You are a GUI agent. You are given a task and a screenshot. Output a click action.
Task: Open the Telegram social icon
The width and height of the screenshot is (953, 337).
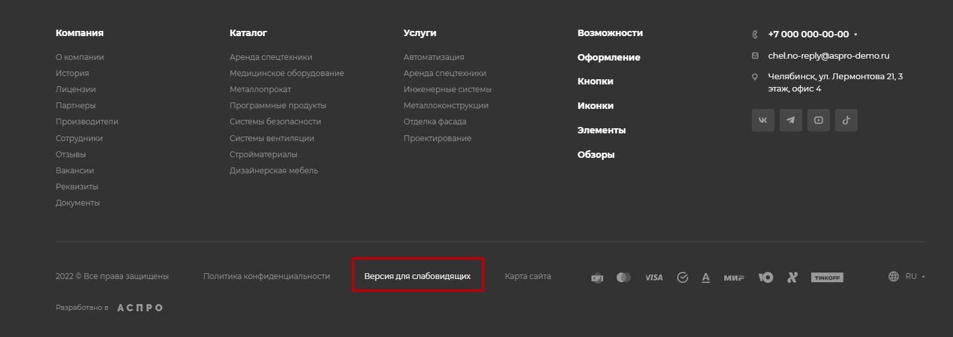click(791, 120)
